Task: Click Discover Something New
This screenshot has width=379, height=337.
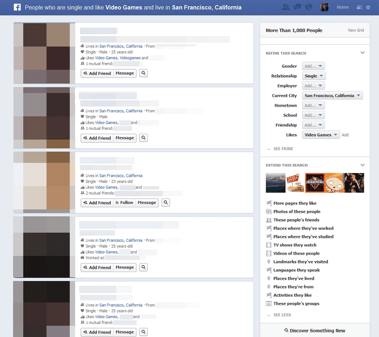Action: [x=315, y=330]
